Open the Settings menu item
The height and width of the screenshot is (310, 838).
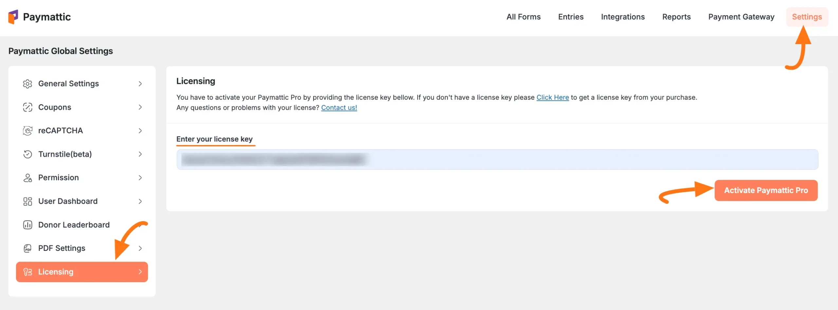pyautogui.click(x=807, y=17)
